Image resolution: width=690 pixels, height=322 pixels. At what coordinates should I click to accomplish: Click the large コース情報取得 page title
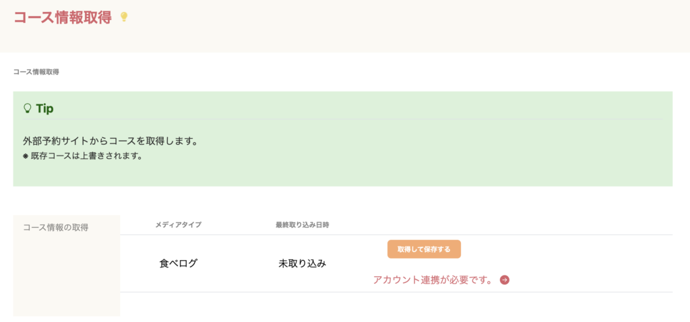(x=63, y=18)
